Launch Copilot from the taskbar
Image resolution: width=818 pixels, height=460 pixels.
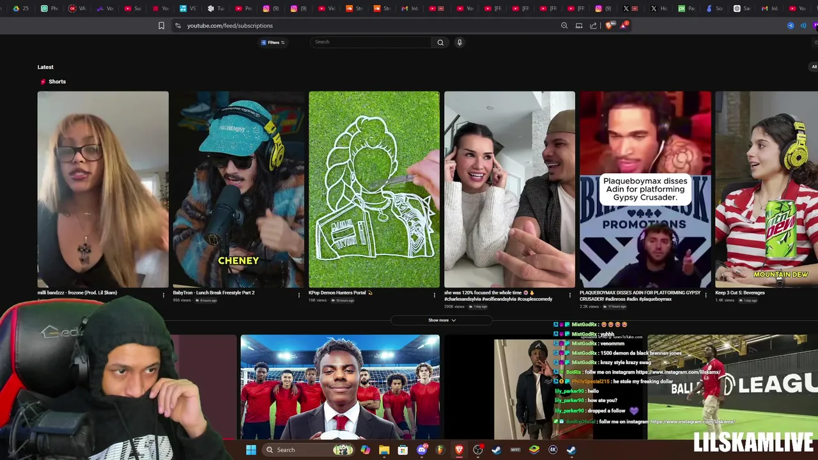tap(365, 450)
